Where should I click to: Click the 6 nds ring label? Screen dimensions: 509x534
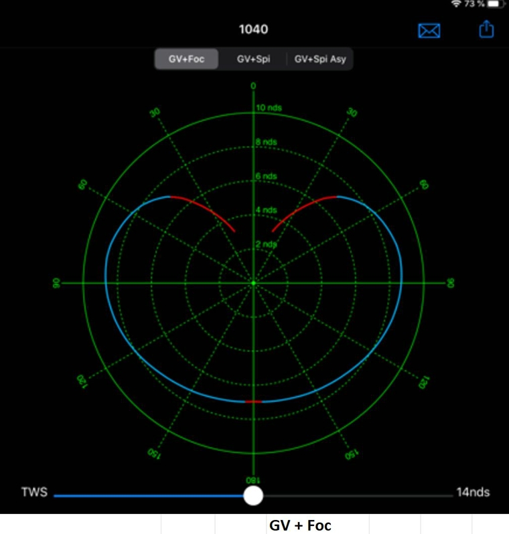[266, 176]
